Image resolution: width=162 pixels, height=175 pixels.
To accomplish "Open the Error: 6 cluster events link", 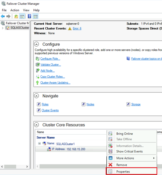I will (77, 29).
